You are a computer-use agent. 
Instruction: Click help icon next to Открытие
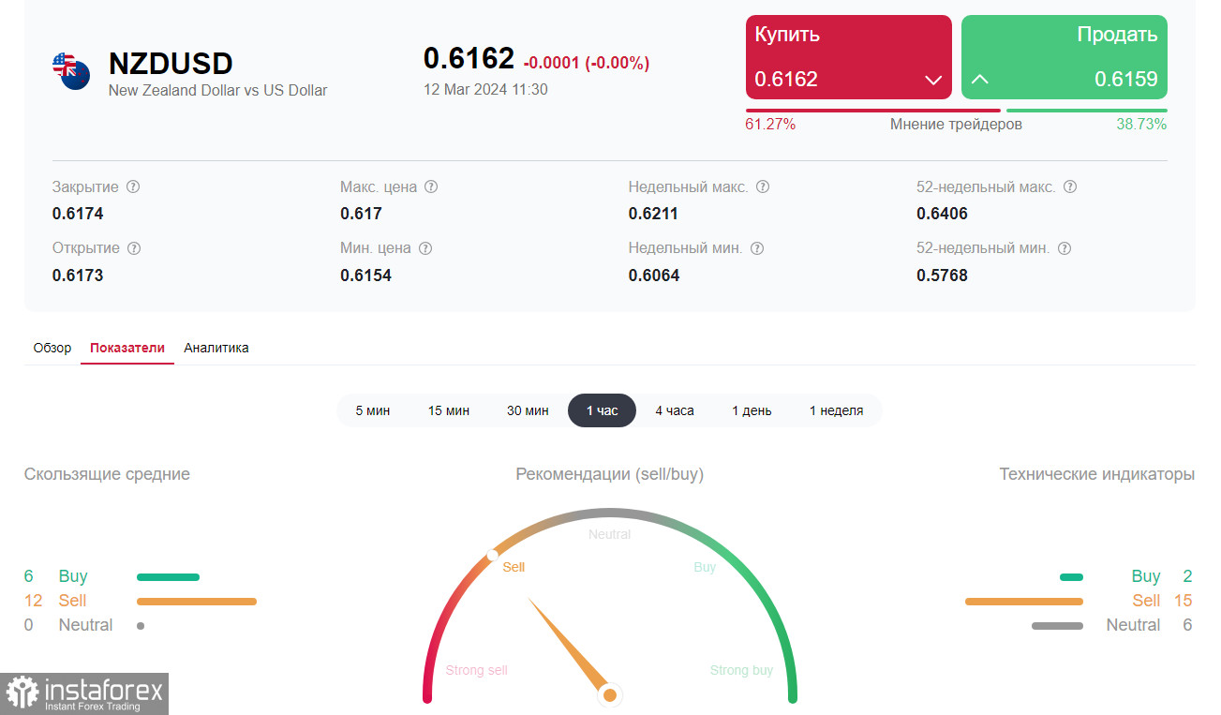134,248
